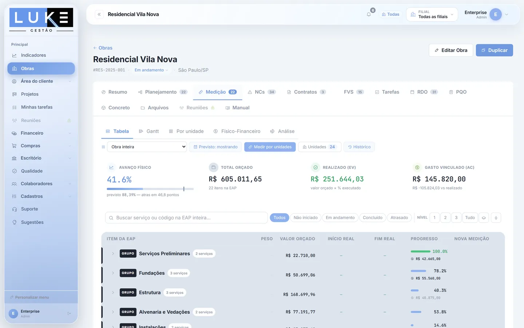
Task: Click the expand-all icon at filter row end
Action: pyautogui.click(x=496, y=218)
